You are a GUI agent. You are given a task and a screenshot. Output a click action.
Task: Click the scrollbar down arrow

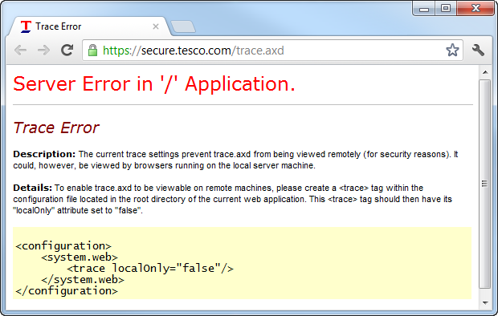[485, 303]
